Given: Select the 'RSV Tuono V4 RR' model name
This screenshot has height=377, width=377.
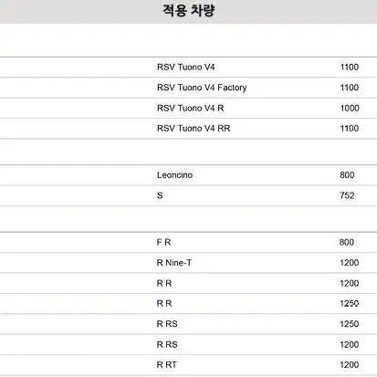Looking at the screenshot, I should (194, 129).
